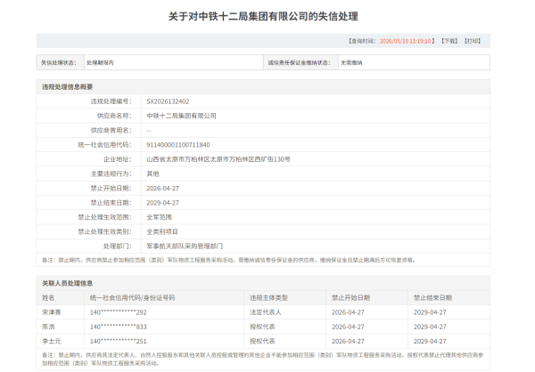Click the 打印 print link
The height and width of the screenshot is (372, 535).
tap(473, 41)
